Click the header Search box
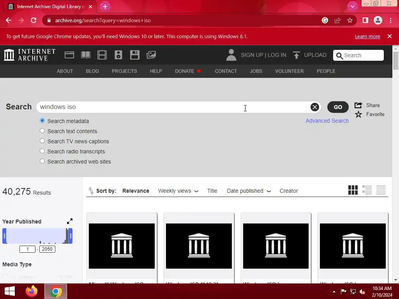 tap(358, 55)
